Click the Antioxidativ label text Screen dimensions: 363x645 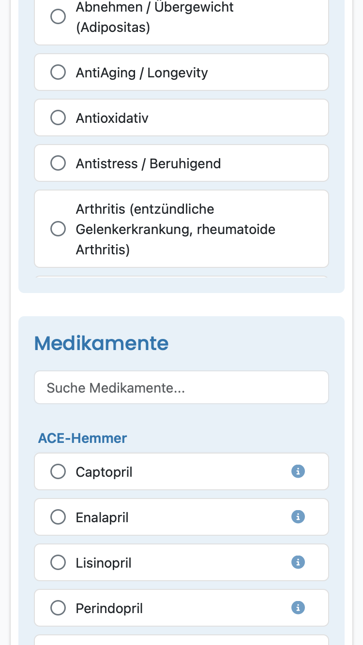(x=112, y=118)
